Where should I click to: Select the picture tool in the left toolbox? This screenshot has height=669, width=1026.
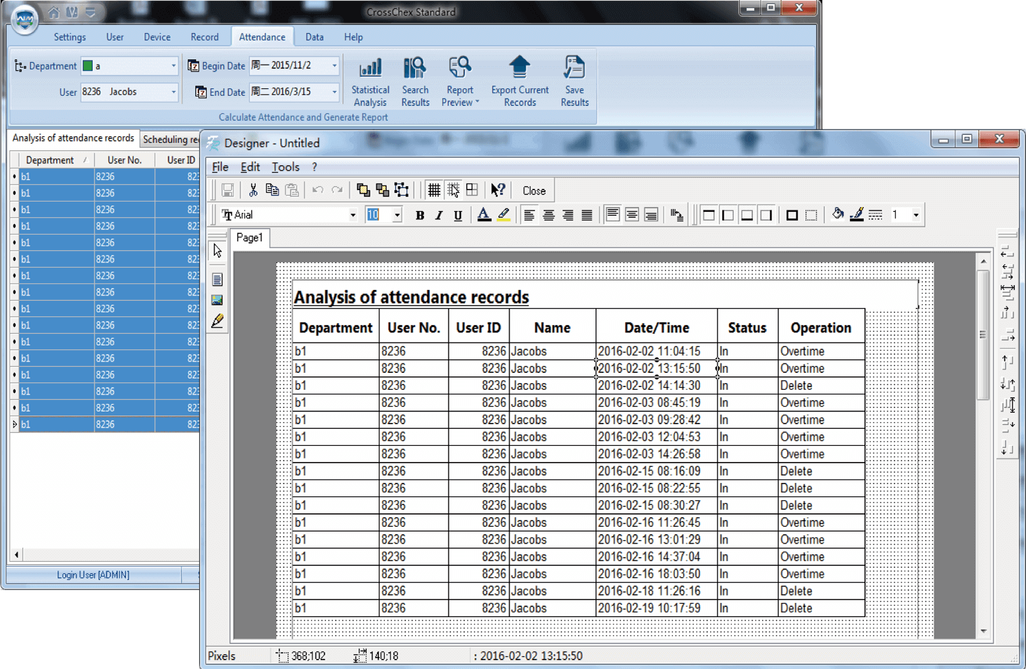217,300
